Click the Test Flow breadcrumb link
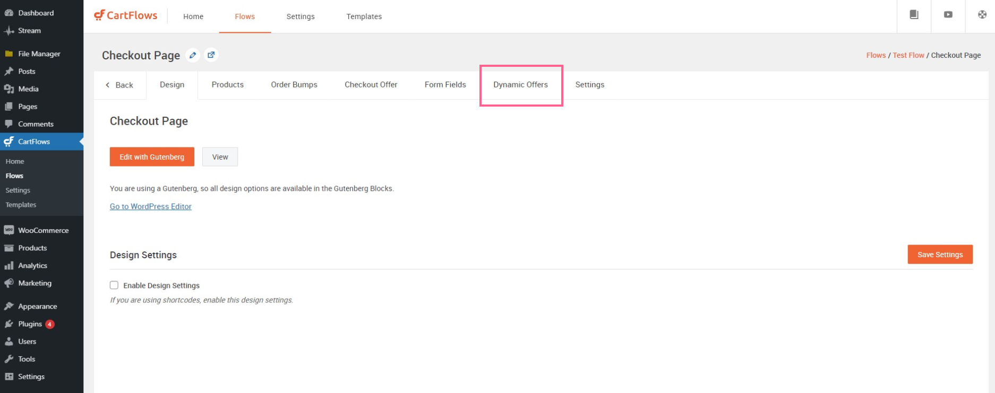This screenshot has height=393, width=995. point(908,55)
